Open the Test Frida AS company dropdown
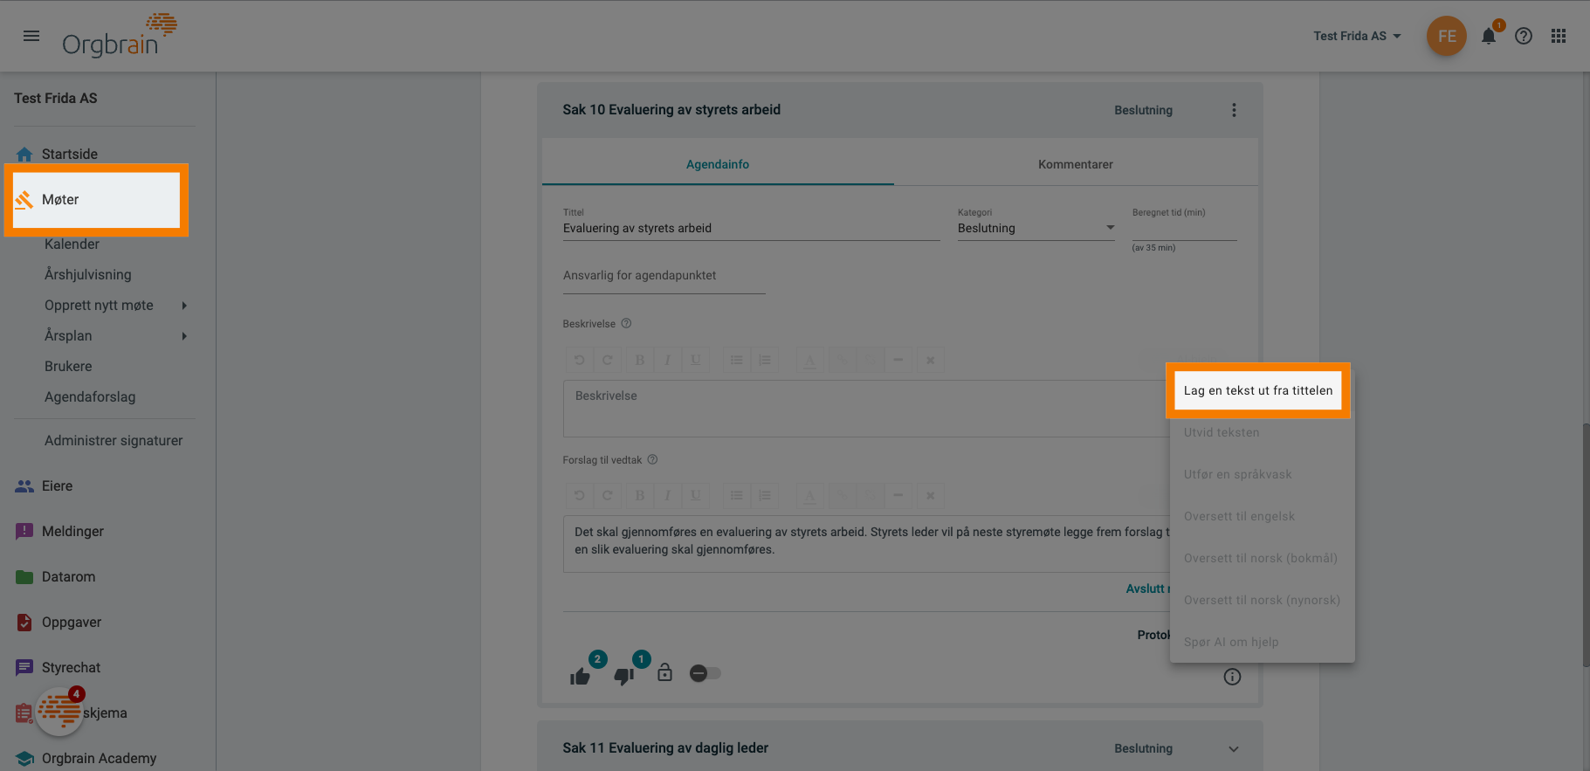The height and width of the screenshot is (771, 1590). click(1357, 36)
